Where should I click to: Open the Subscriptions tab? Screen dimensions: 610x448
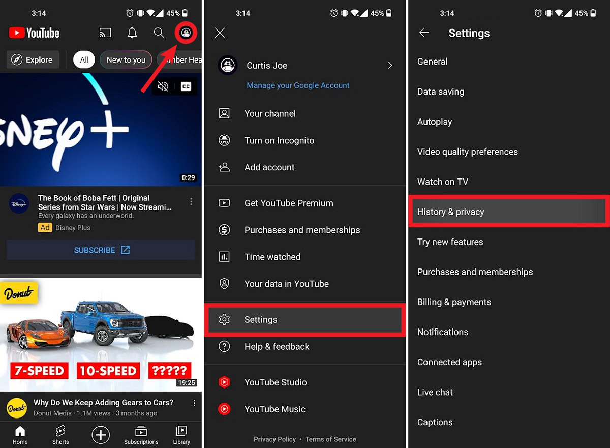[141, 435]
